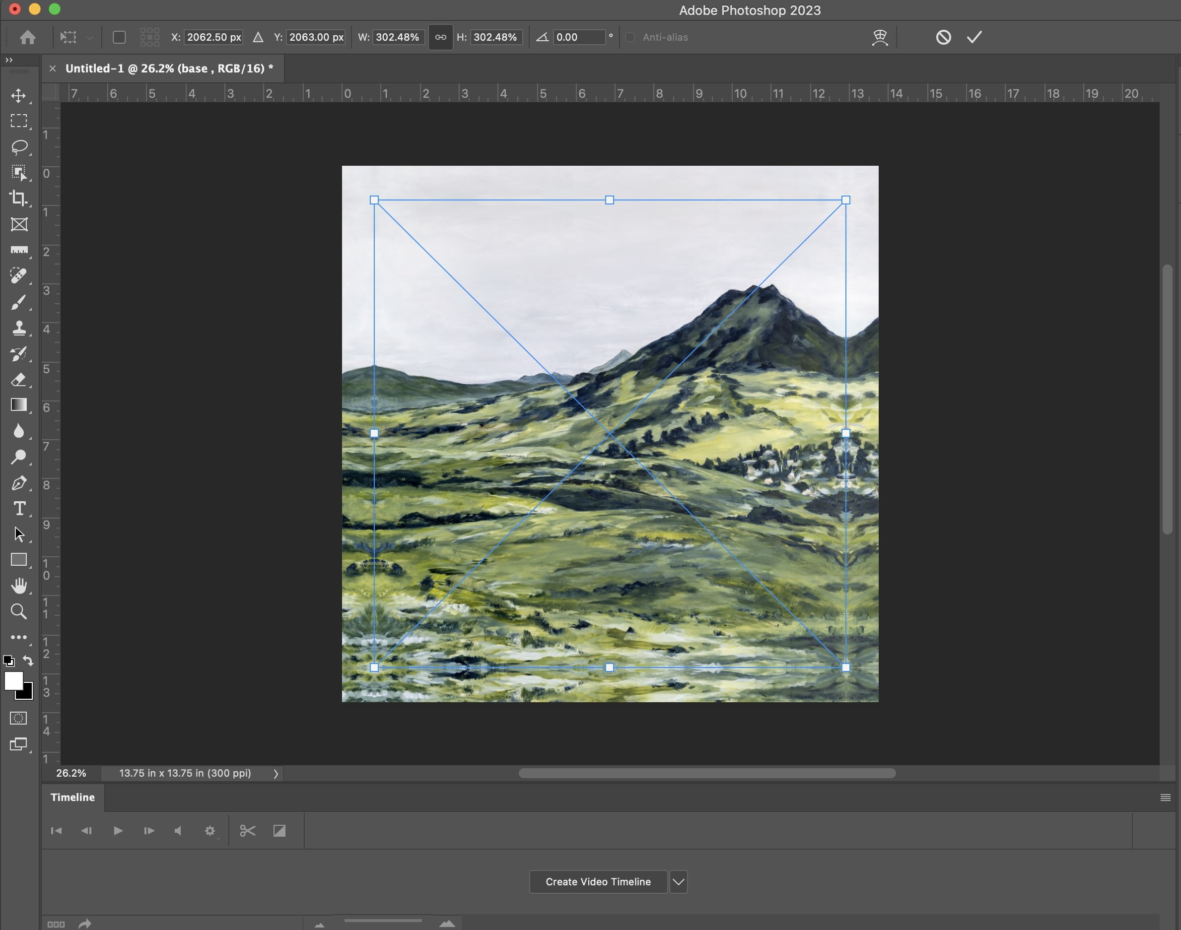
Task: Select the Pen tool
Action: pyautogui.click(x=19, y=483)
